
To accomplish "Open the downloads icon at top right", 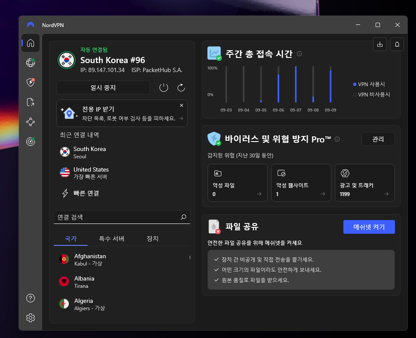I will coord(380,44).
